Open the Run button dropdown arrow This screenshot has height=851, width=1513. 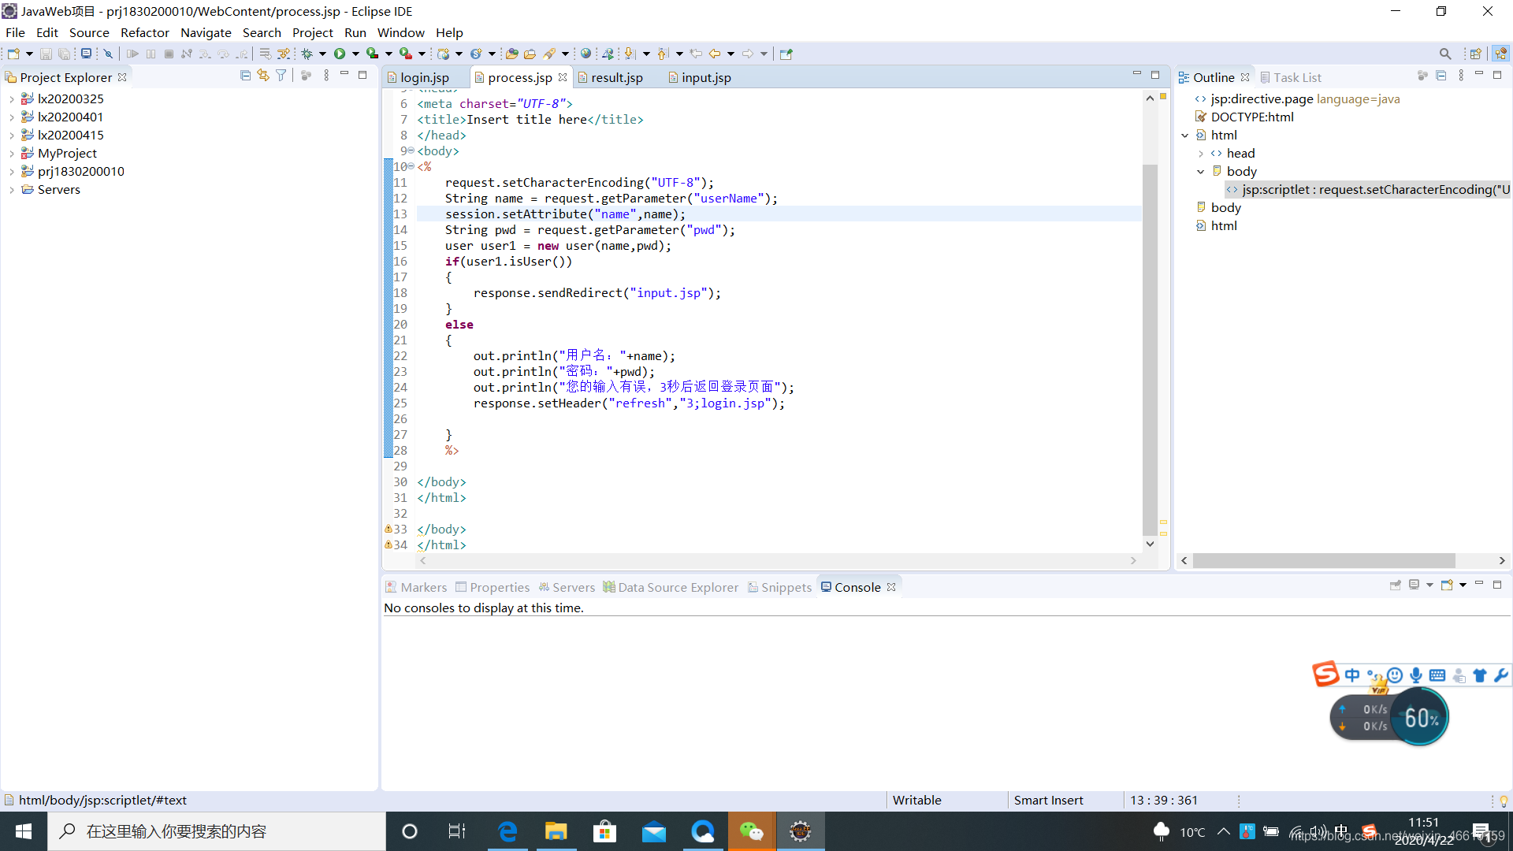[x=355, y=54]
